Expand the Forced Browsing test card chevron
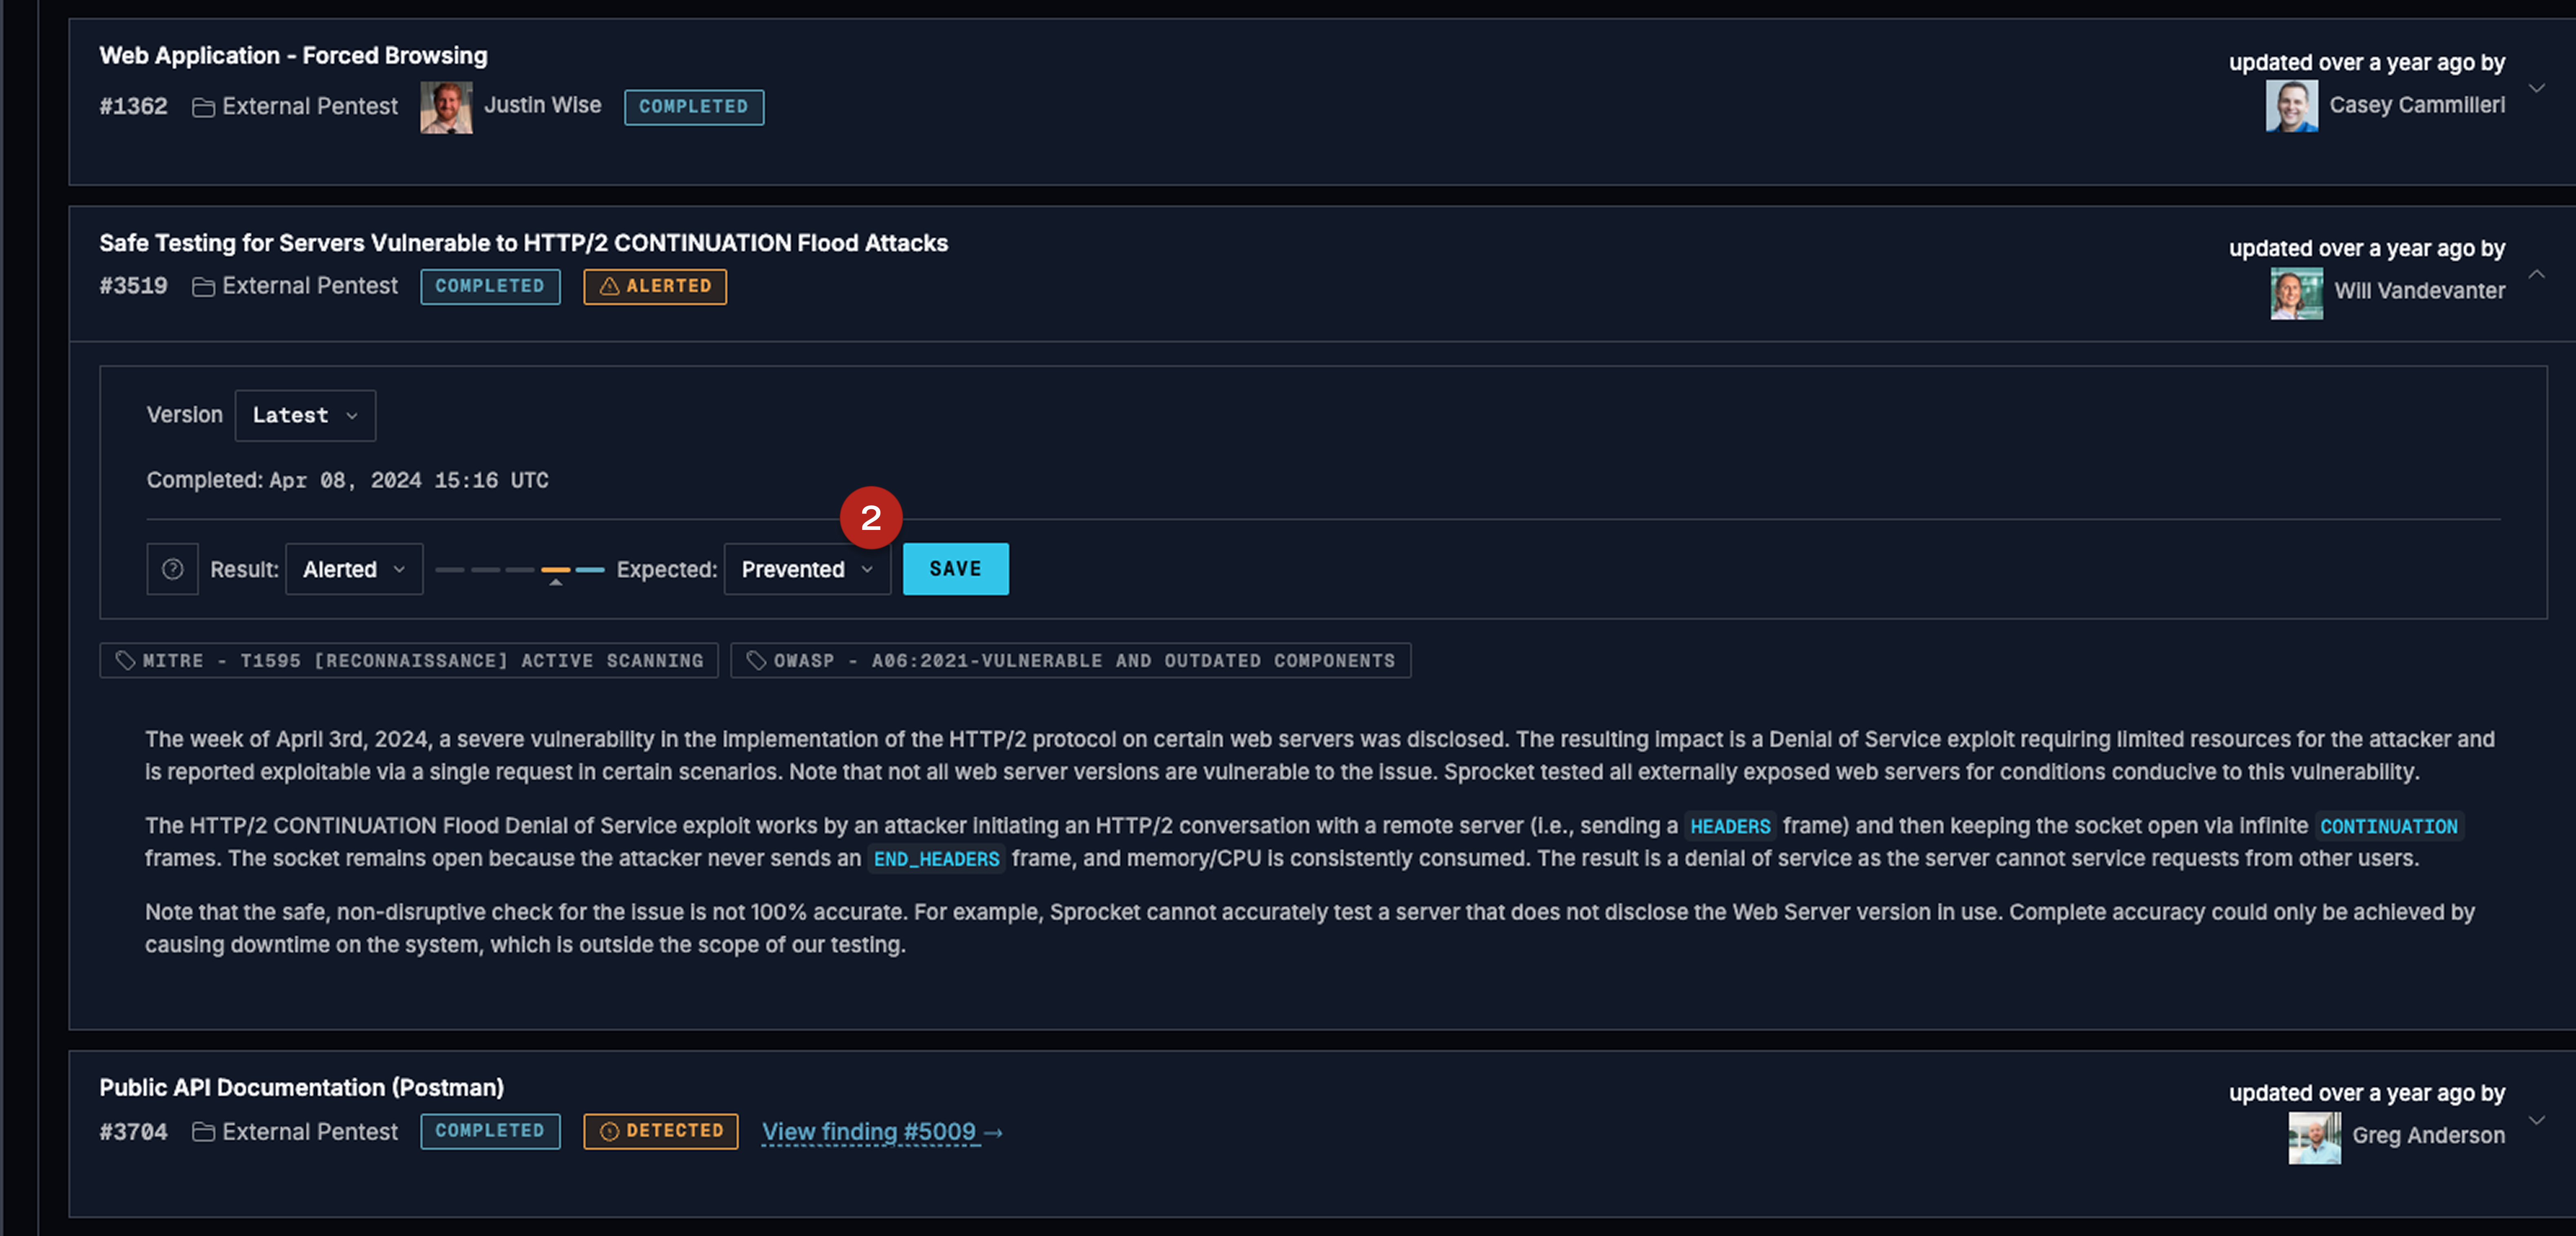Viewport: 2576px width, 1236px height. pos(2536,88)
